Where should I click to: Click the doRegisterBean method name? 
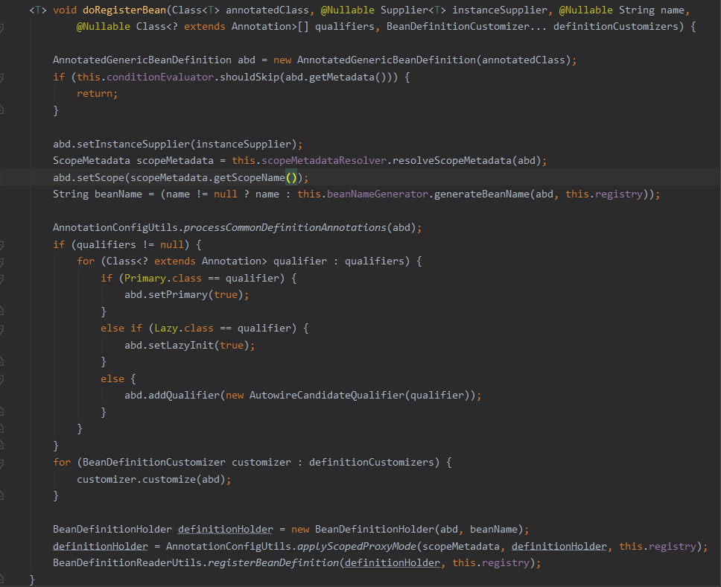pos(122,10)
